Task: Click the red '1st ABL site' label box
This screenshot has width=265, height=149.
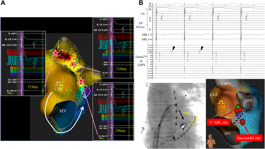Action: pos(219,122)
